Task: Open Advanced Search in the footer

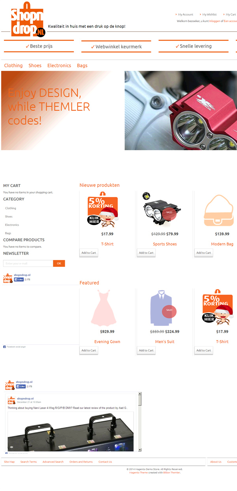Action: [53, 462]
